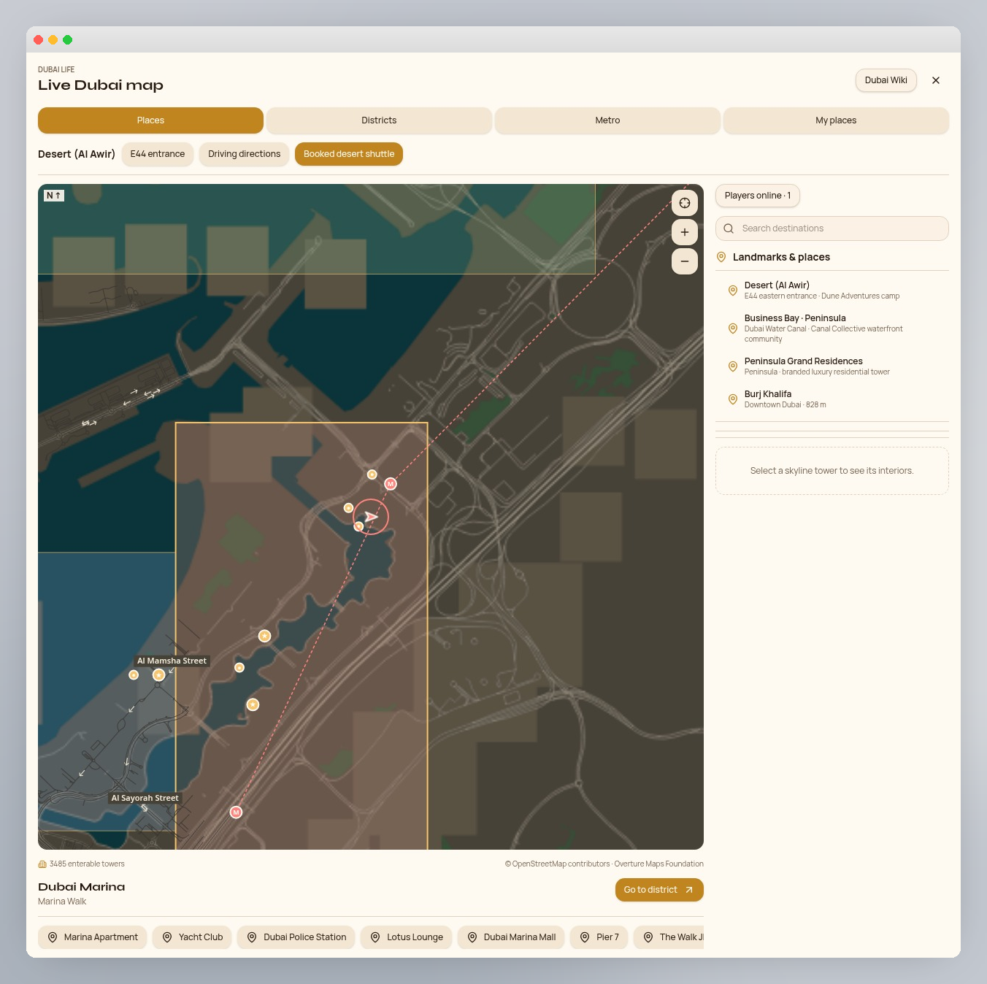Select Peninsula Grand Residences landmark

832,366
